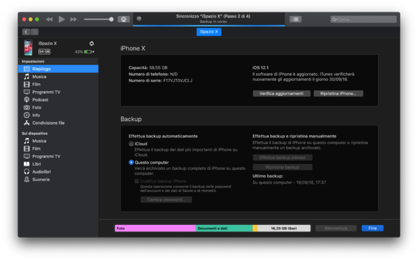
Task: Click the iOS 12.1 version label
Action: [260, 67]
